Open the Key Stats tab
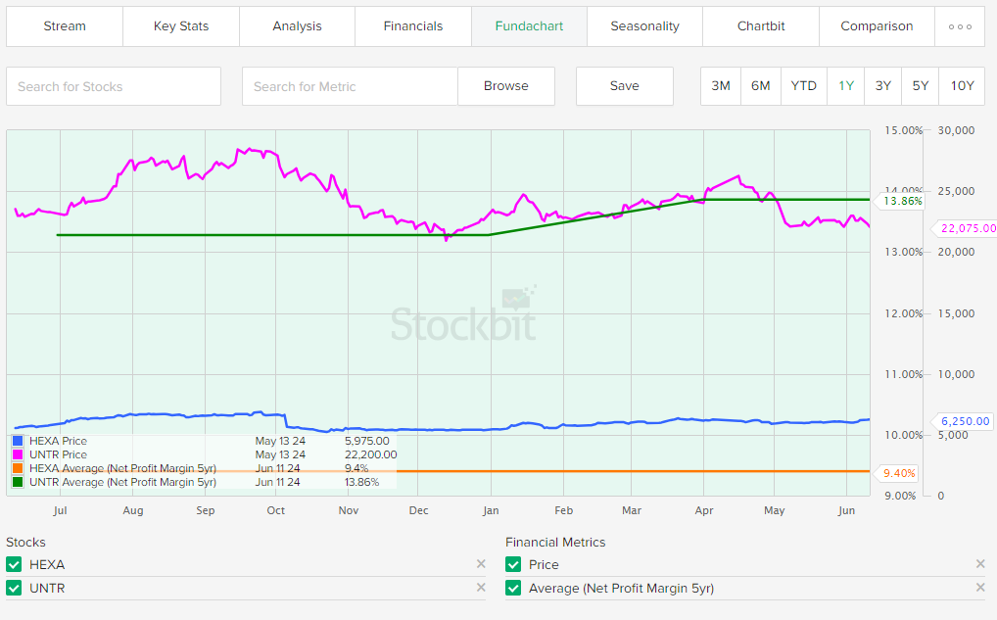Screen dimensions: 997x620 pyautogui.click(x=181, y=26)
